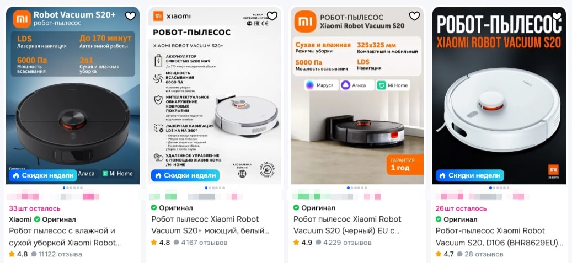Click green Оригинал checkmark on second product
This screenshot has width=572, height=263.
pos(154,207)
